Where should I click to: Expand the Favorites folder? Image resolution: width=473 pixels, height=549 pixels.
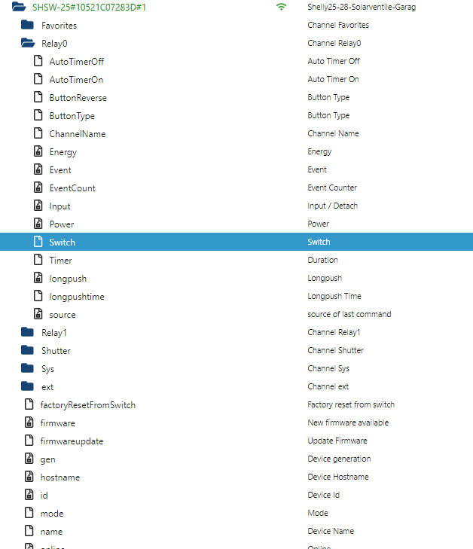pyautogui.click(x=27, y=25)
